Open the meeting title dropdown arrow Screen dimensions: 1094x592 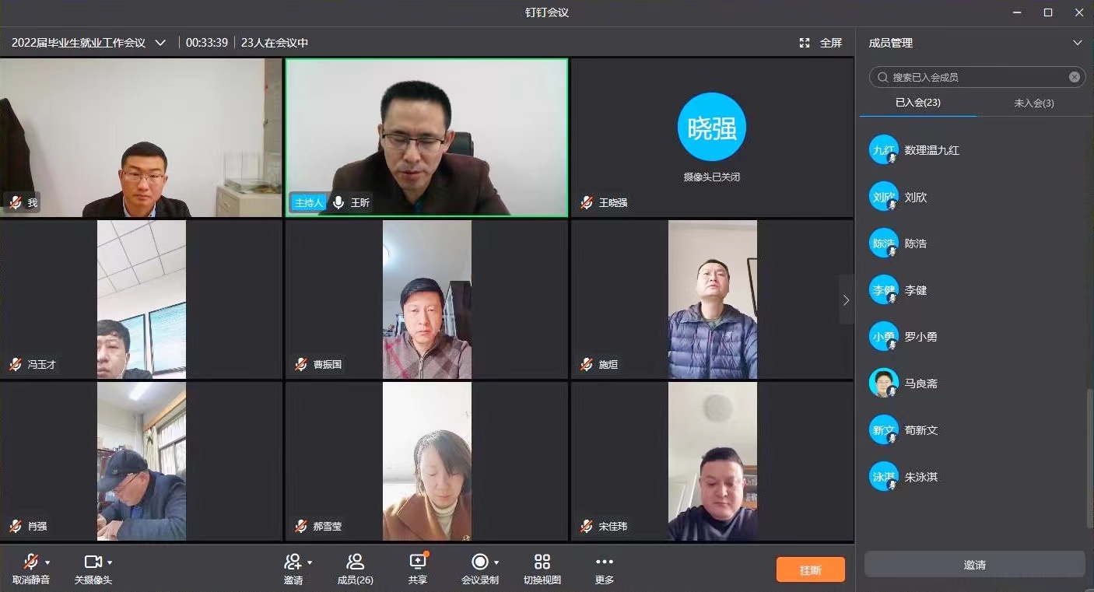point(160,43)
